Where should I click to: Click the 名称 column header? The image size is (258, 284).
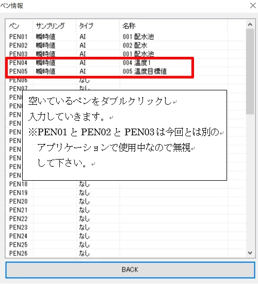coord(173,26)
